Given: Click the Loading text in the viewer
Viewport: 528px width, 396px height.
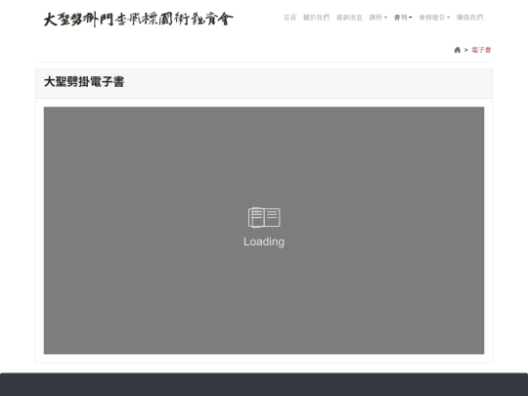Looking at the screenshot, I should [264, 242].
